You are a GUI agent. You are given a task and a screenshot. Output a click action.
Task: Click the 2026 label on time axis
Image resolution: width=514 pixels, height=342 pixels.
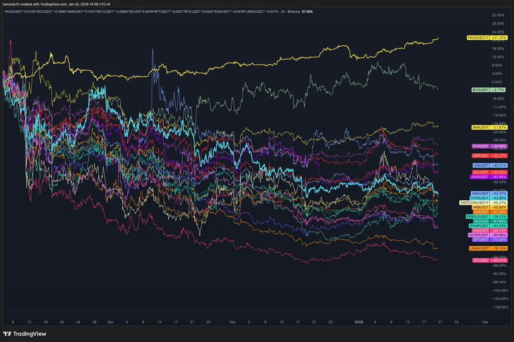(359, 321)
